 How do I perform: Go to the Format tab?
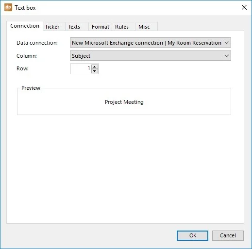point(100,27)
